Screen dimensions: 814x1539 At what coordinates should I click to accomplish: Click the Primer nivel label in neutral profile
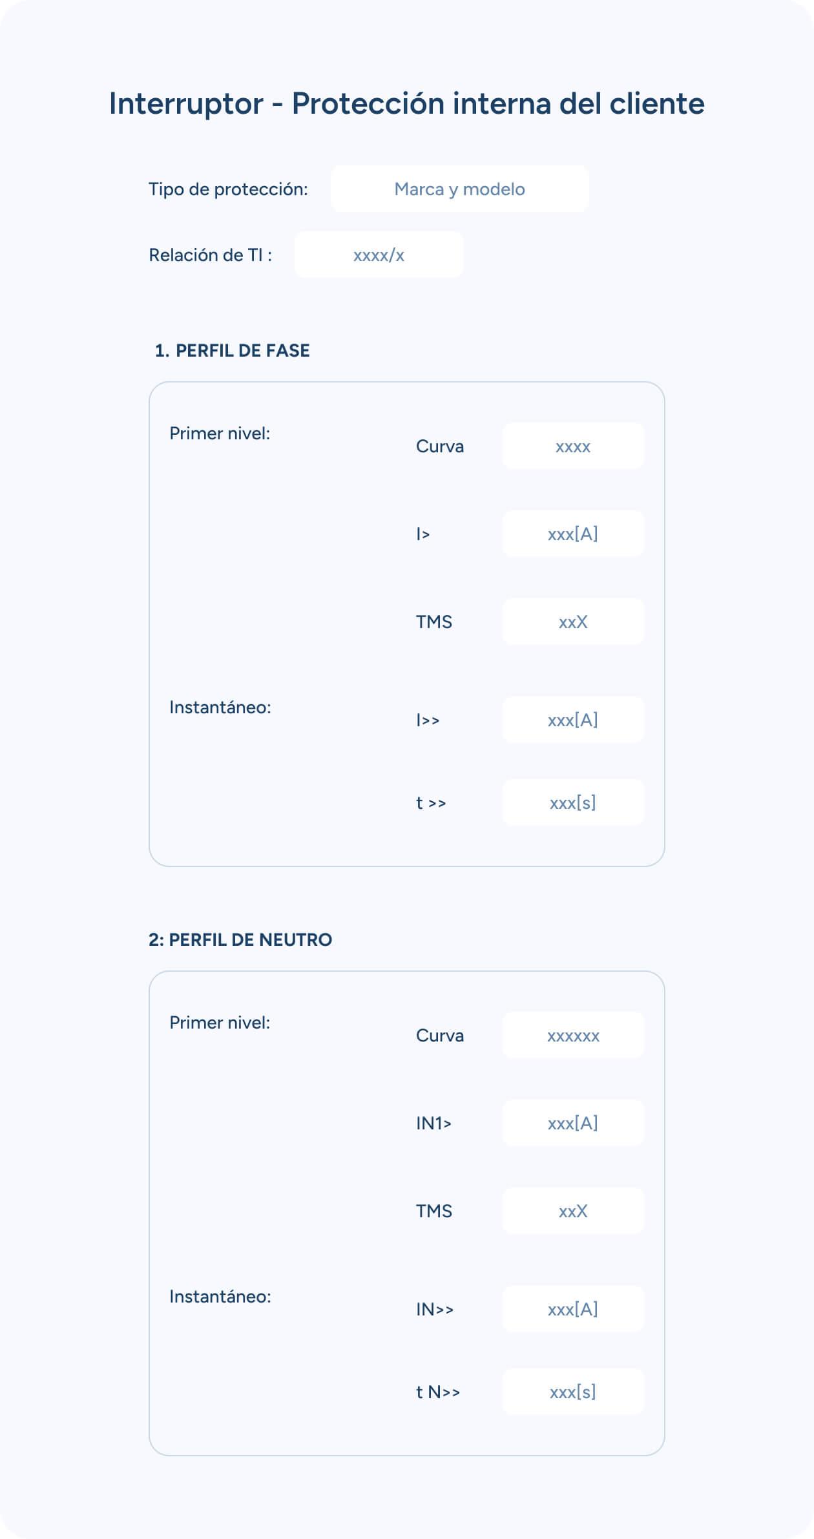[x=220, y=1022]
